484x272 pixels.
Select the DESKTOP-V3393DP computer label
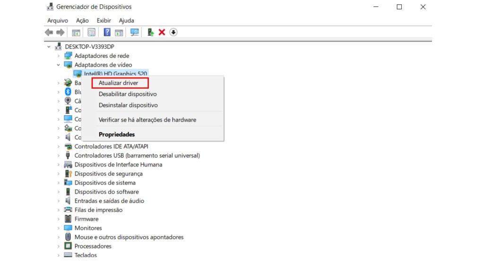pos(89,47)
